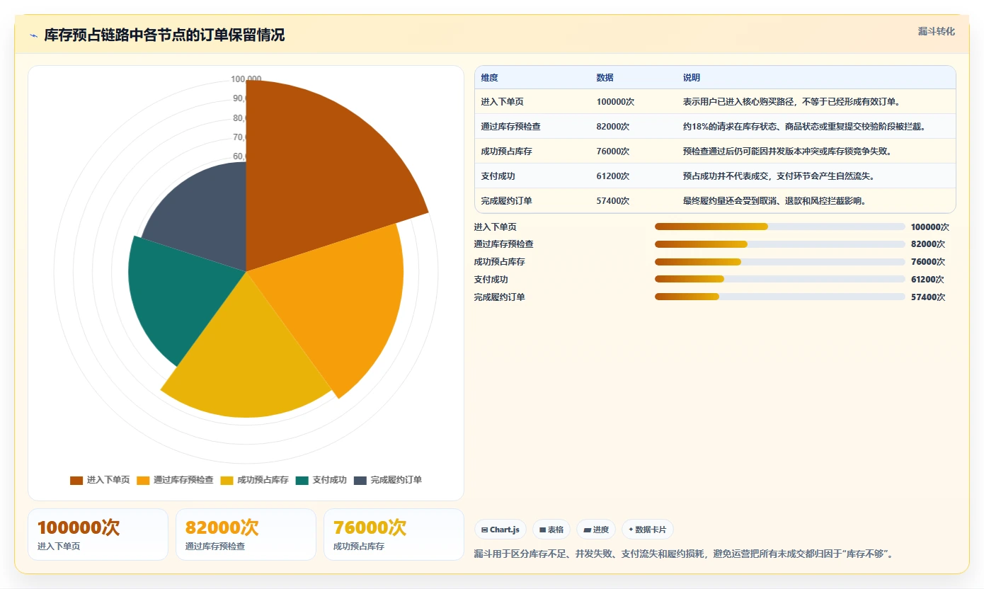Screen dimensions: 984x589
Task: Click description starting 表示用户已进入
Action: [x=791, y=102]
